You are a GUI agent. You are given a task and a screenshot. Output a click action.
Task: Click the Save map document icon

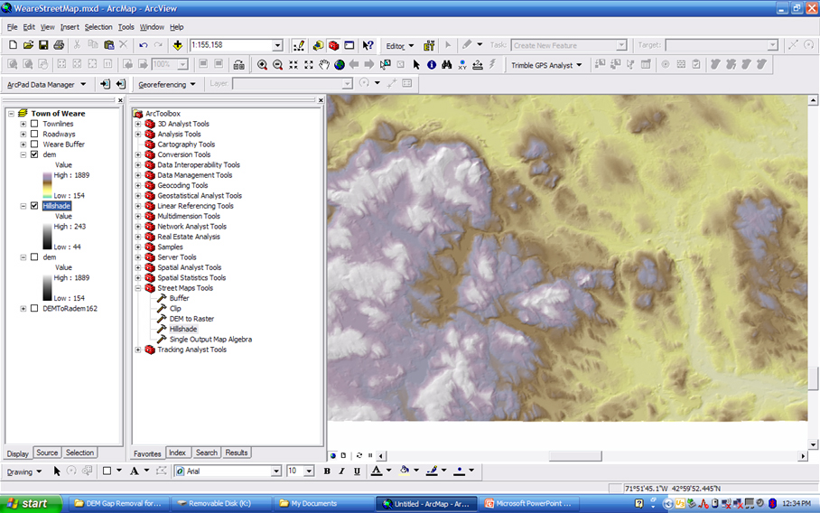[x=43, y=45]
